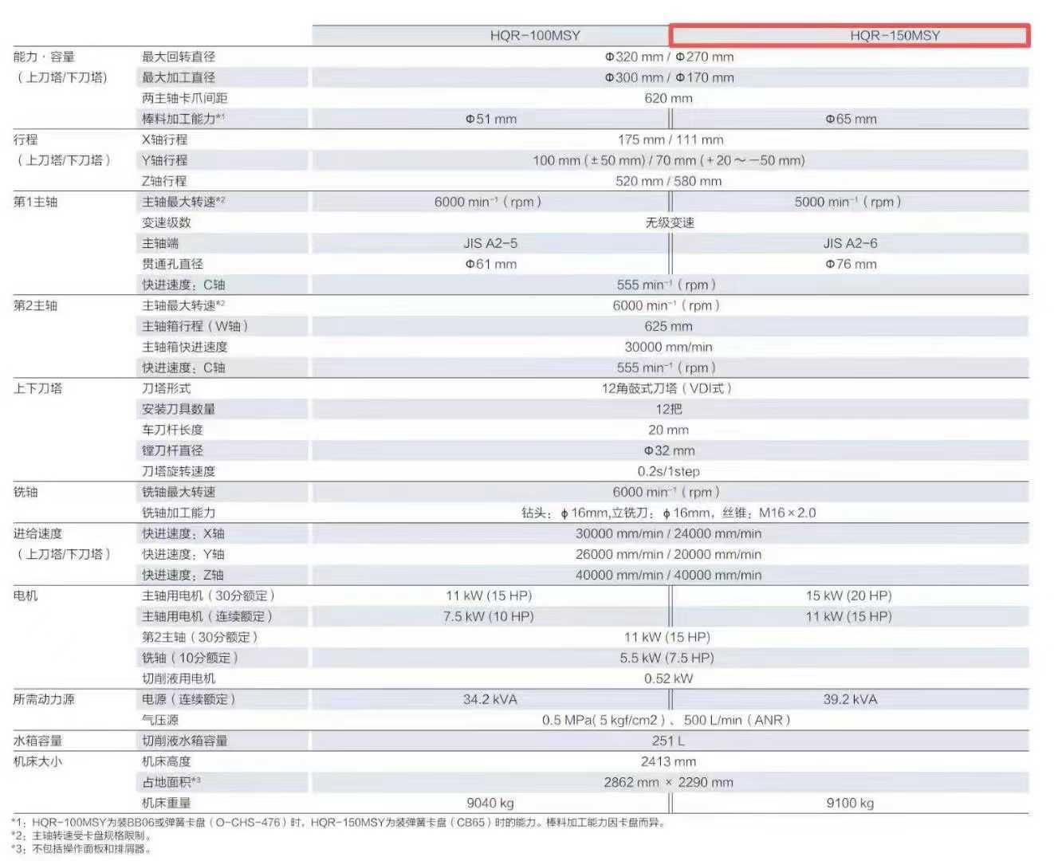Click the 2413 mm machine height value
The width and height of the screenshot is (1054, 861).
[668, 761]
